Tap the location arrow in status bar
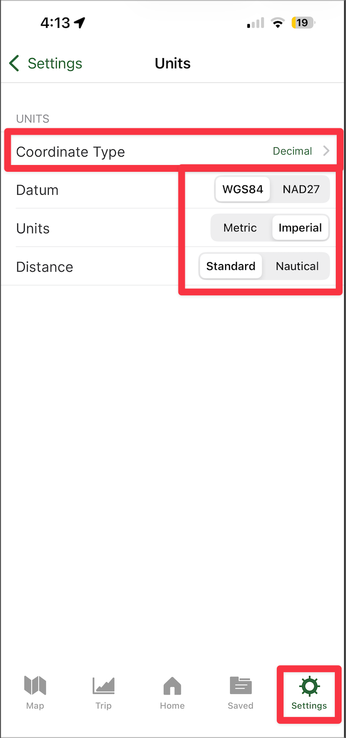 coord(79,22)
